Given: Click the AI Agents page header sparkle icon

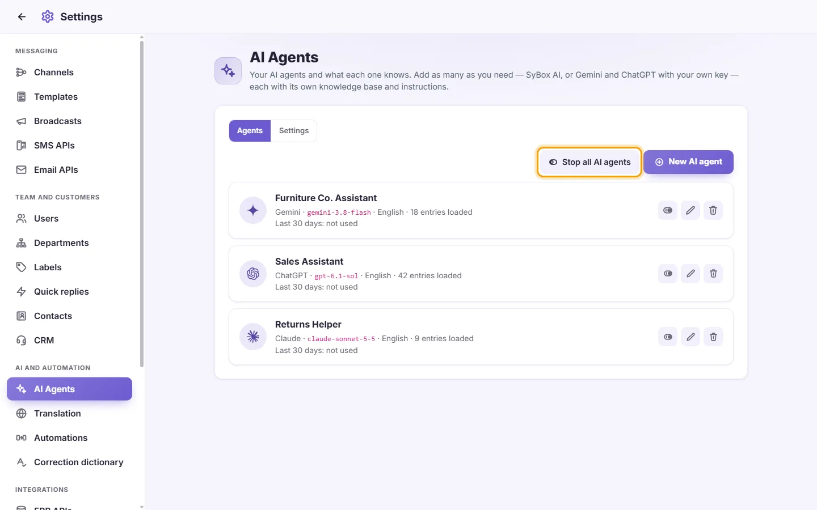Looking at the screenshot, I should (x=228, y=71).
